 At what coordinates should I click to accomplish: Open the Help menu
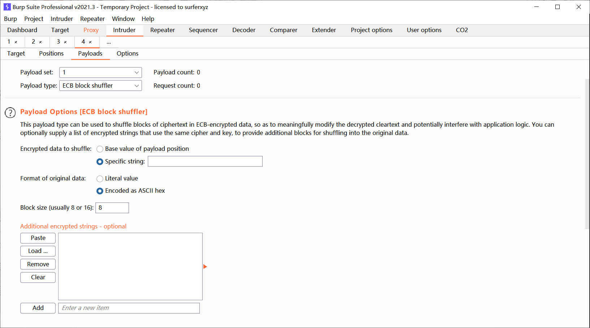[x=148, y=19]
